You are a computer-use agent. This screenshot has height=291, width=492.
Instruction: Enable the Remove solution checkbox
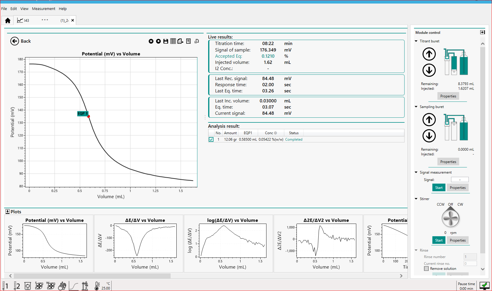tap(426, 269)
